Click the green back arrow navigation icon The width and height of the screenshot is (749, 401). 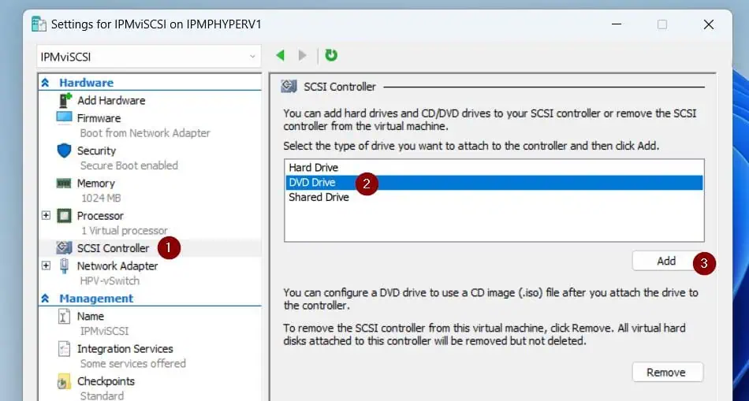pyautogui.click(x=281, y=56)
